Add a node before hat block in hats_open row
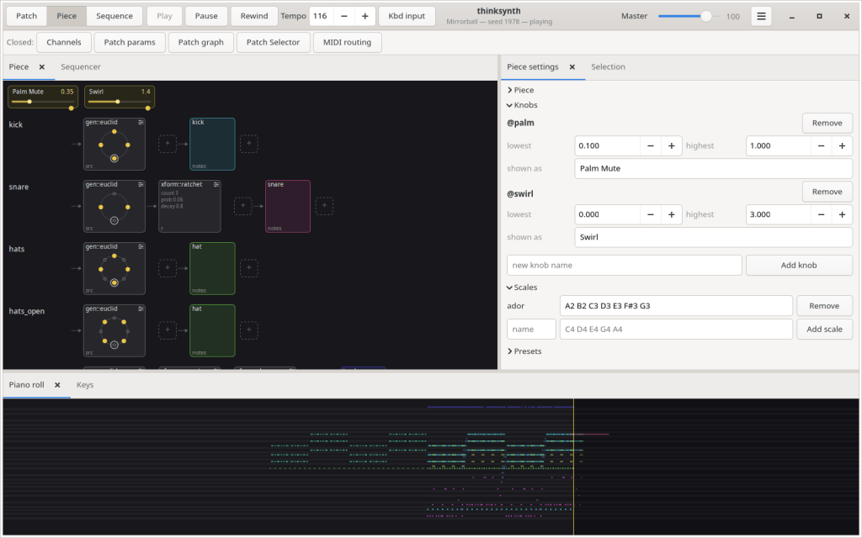 [168, 330]
